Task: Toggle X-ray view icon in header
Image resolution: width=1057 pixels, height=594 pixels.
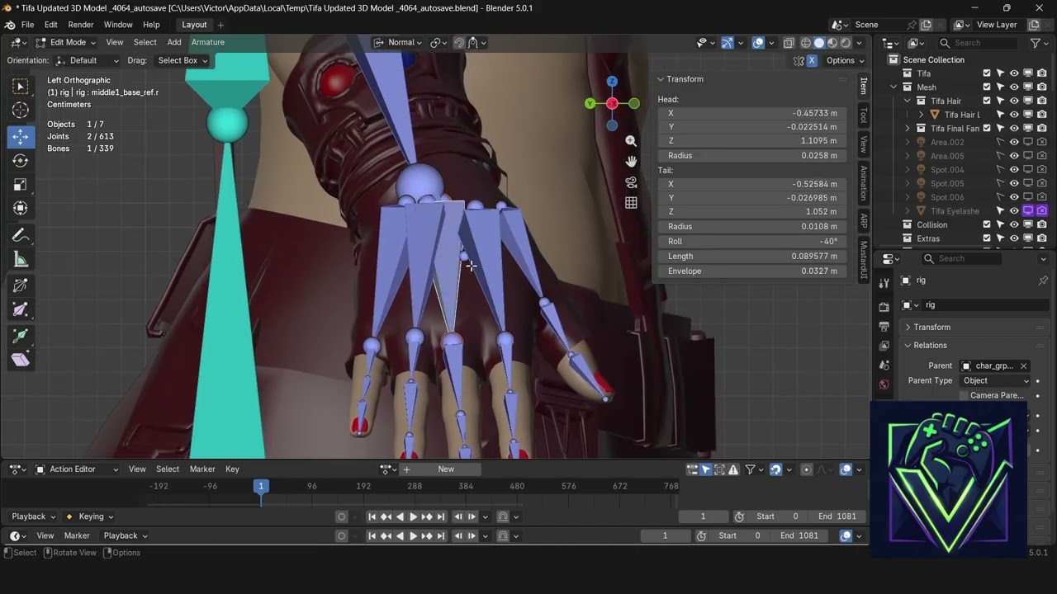Action: tap(789, 43)
